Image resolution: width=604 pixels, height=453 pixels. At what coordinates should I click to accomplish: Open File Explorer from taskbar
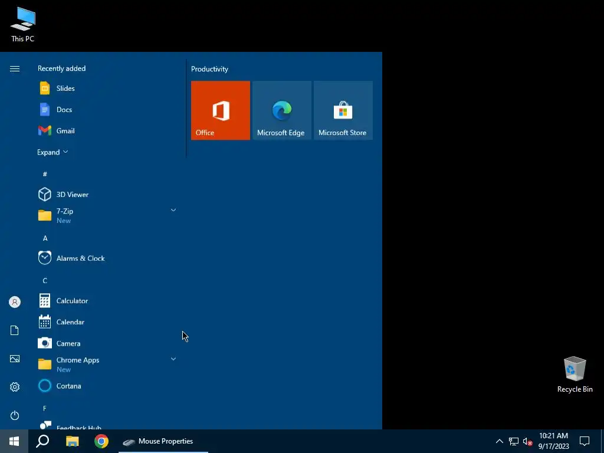point(72,441)
